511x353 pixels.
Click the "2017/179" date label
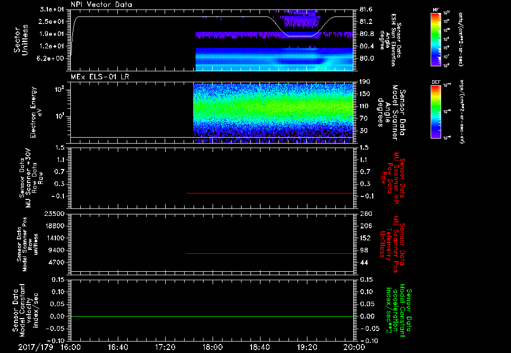[x=35, y=347]
